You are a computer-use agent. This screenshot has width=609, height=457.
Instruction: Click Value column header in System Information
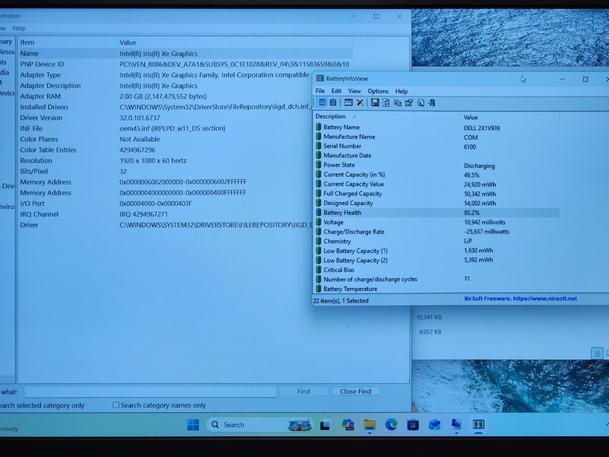[234, 42]
